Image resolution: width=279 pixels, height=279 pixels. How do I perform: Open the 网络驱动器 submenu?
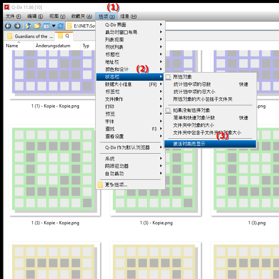click(131, 166)
